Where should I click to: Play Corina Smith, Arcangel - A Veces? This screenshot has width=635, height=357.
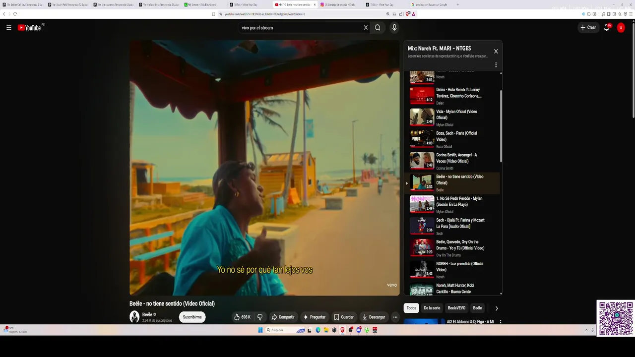[451, 161]
